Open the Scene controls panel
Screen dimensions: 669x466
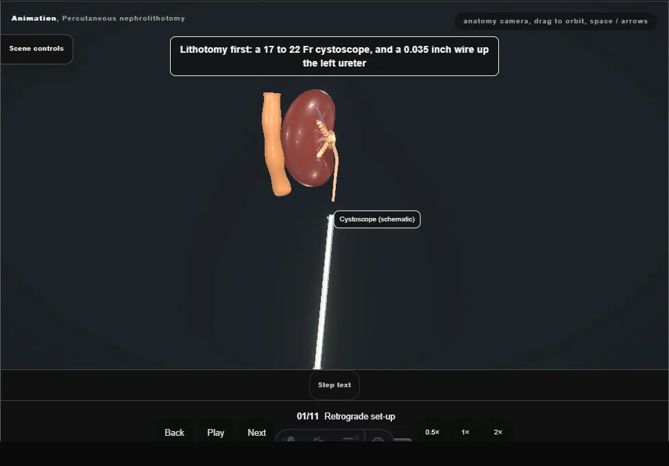click(x=36, y=49)
